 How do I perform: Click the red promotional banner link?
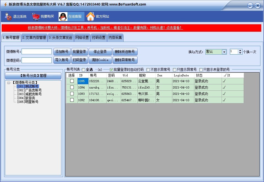[x=105, y=28]
